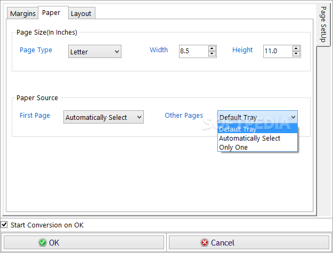Screen dimensions: 333x253
Task: Choose Automatically Select in Other Pages list
Action: pos(257,138)
